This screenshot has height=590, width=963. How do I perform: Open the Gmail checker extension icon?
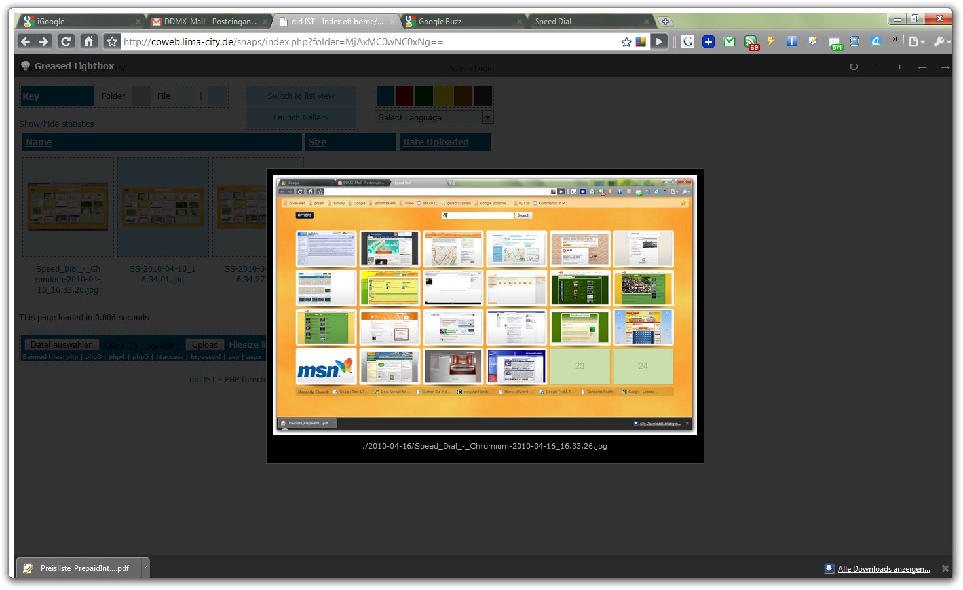[x=729, y=42]
